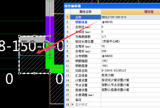Select the 左标注(mm) property
The image size is (160, 108).
pos(83,27)
